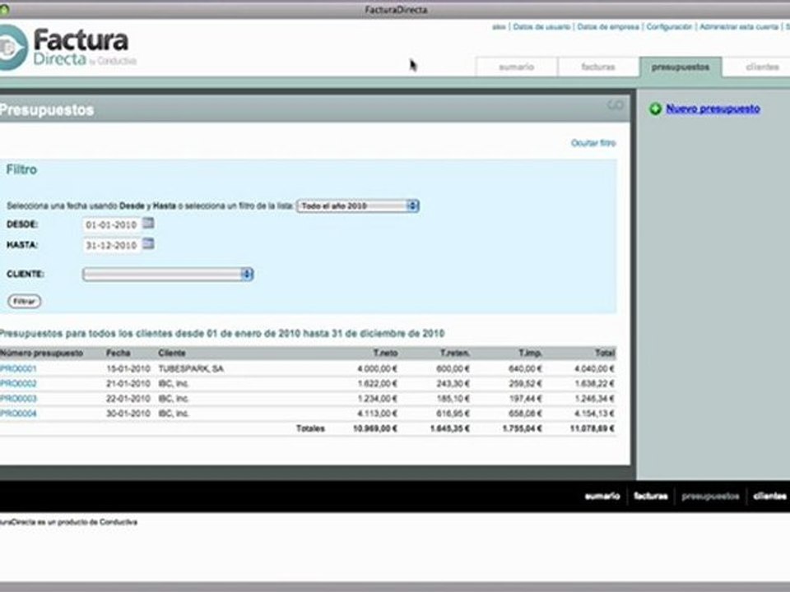790x592 pixels.
Task: Click the FacturaDirecta logo
Action: point(68,48)
